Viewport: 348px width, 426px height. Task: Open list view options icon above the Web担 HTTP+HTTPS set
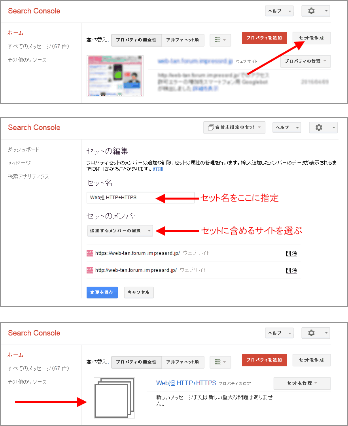click(220, 362)
